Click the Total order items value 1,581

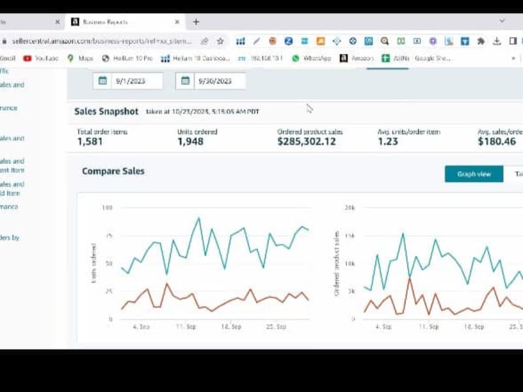coord(90,142)
